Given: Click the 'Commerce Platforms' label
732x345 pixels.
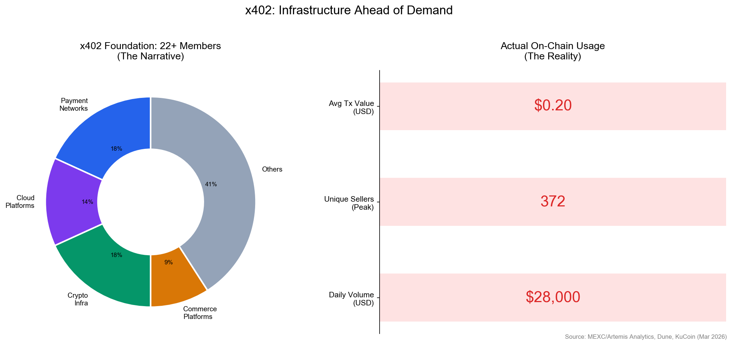Looking at the screenshot, I should (x=200, y=313).
